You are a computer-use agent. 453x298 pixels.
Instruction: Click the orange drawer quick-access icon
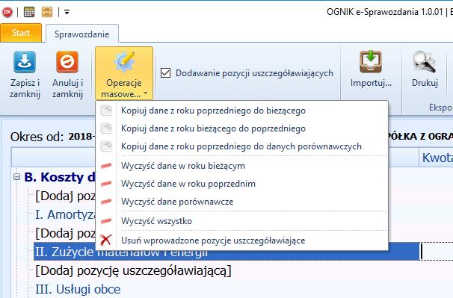tap(47, 12)
